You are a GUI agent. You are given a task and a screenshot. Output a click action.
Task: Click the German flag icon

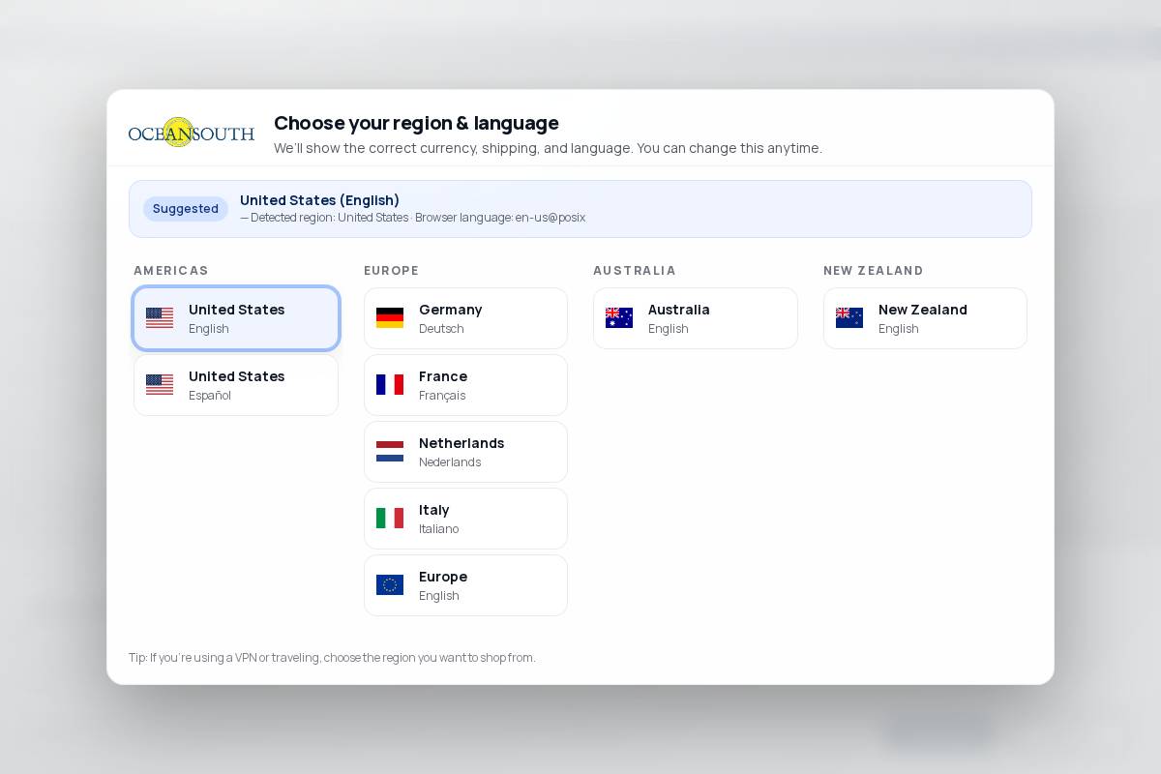[x=390, y=317]
